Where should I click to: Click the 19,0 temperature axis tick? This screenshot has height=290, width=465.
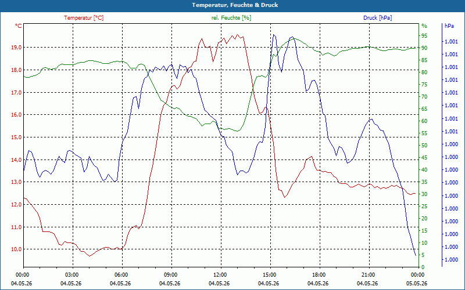pos(17,48)
